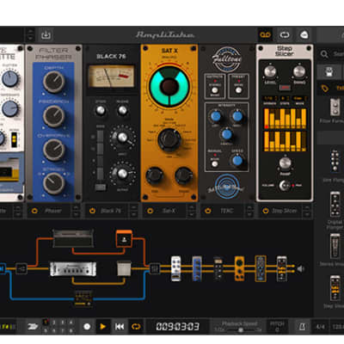Click the Phaser slot up/down arrows
Viewport: 344px width, 344px height.
tap(76, 211)
